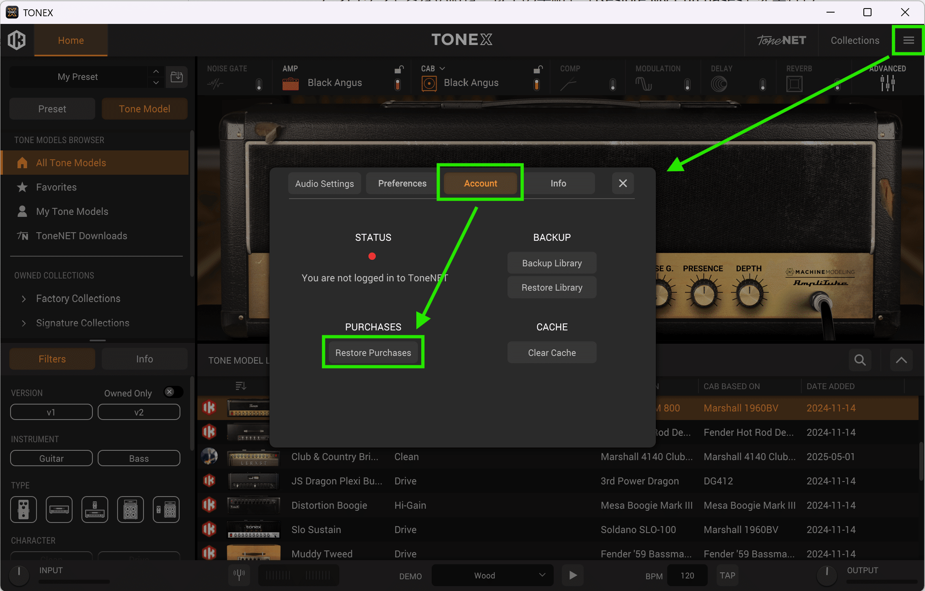Select the pedal type filter icon

tap(23, 510)
